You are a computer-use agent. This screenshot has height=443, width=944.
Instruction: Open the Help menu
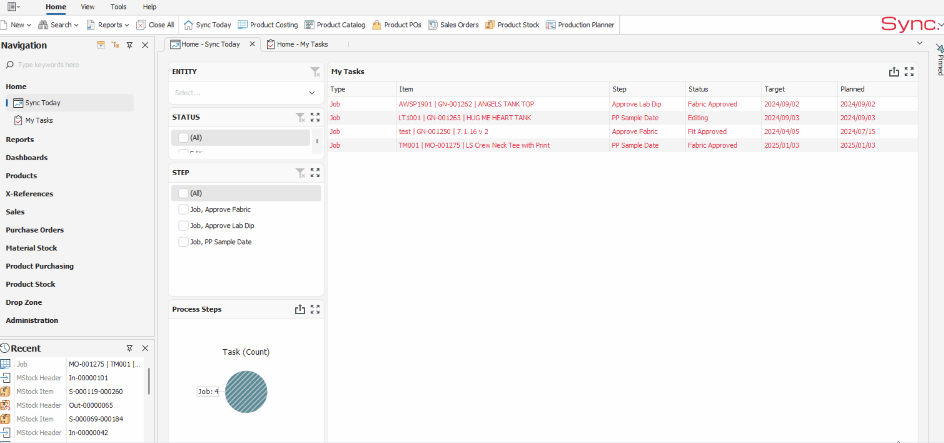(x=150, y=7)
